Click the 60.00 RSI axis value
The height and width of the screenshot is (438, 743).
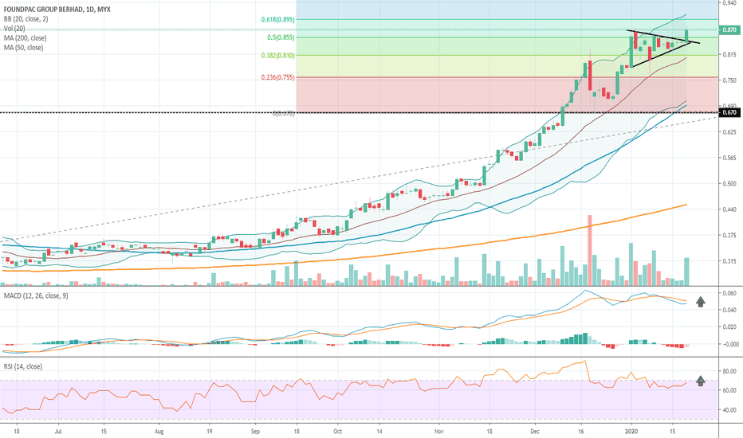click(x=731, y=391)
